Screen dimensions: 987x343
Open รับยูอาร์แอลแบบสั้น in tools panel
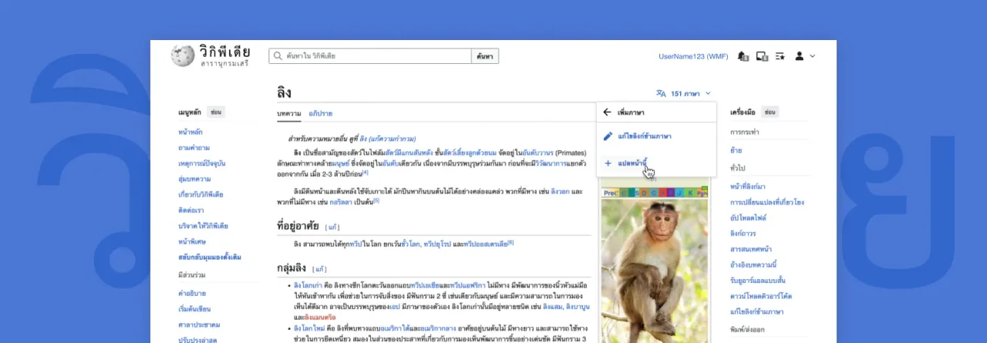click(760, 281)
